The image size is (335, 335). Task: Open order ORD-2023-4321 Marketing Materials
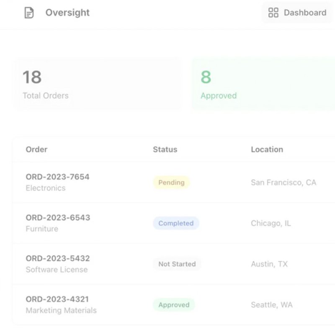tap(58, 304)
